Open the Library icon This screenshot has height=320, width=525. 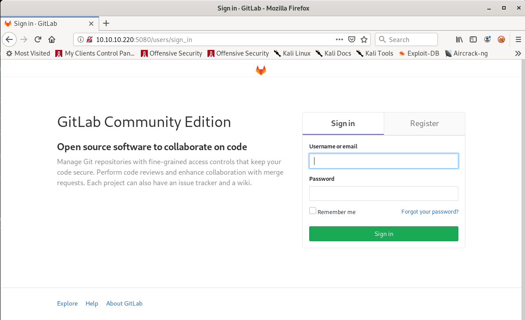[459, 39]
